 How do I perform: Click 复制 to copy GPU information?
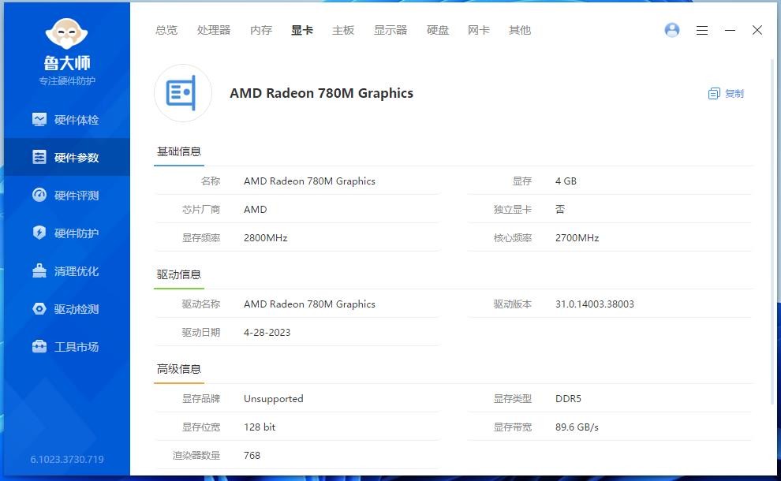[x=725, y=93]
